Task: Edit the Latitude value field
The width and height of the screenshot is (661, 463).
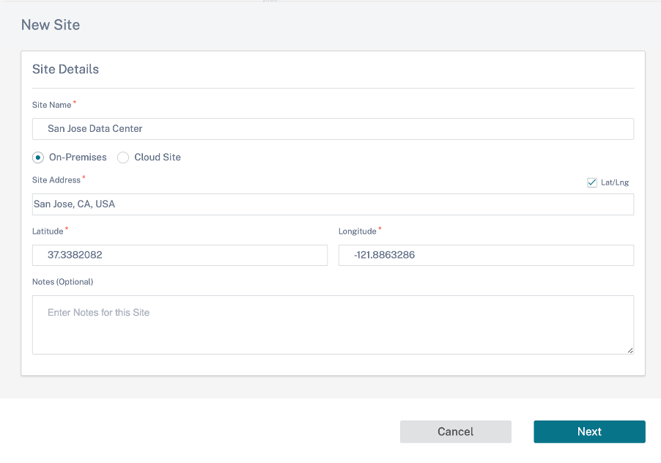Action: coord(180,255)
